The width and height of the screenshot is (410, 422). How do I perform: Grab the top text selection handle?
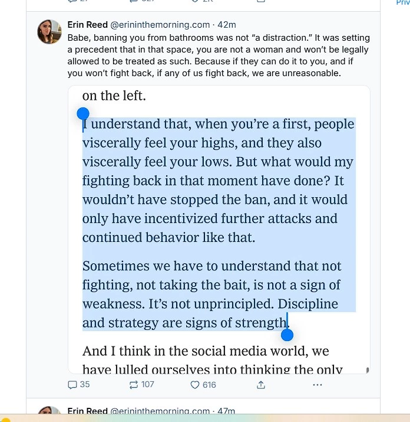tap(83, 113)
